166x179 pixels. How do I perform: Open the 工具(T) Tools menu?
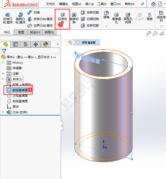click(x=102, y=4)
